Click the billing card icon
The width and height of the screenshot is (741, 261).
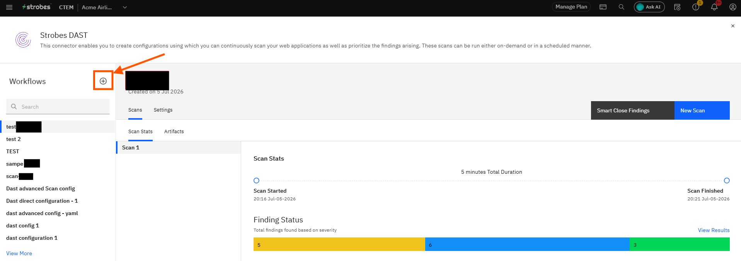coord(603,7)
